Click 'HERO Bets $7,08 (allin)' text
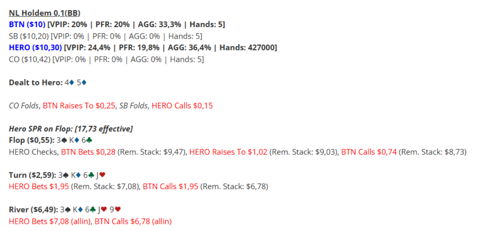 coord(50,221)
